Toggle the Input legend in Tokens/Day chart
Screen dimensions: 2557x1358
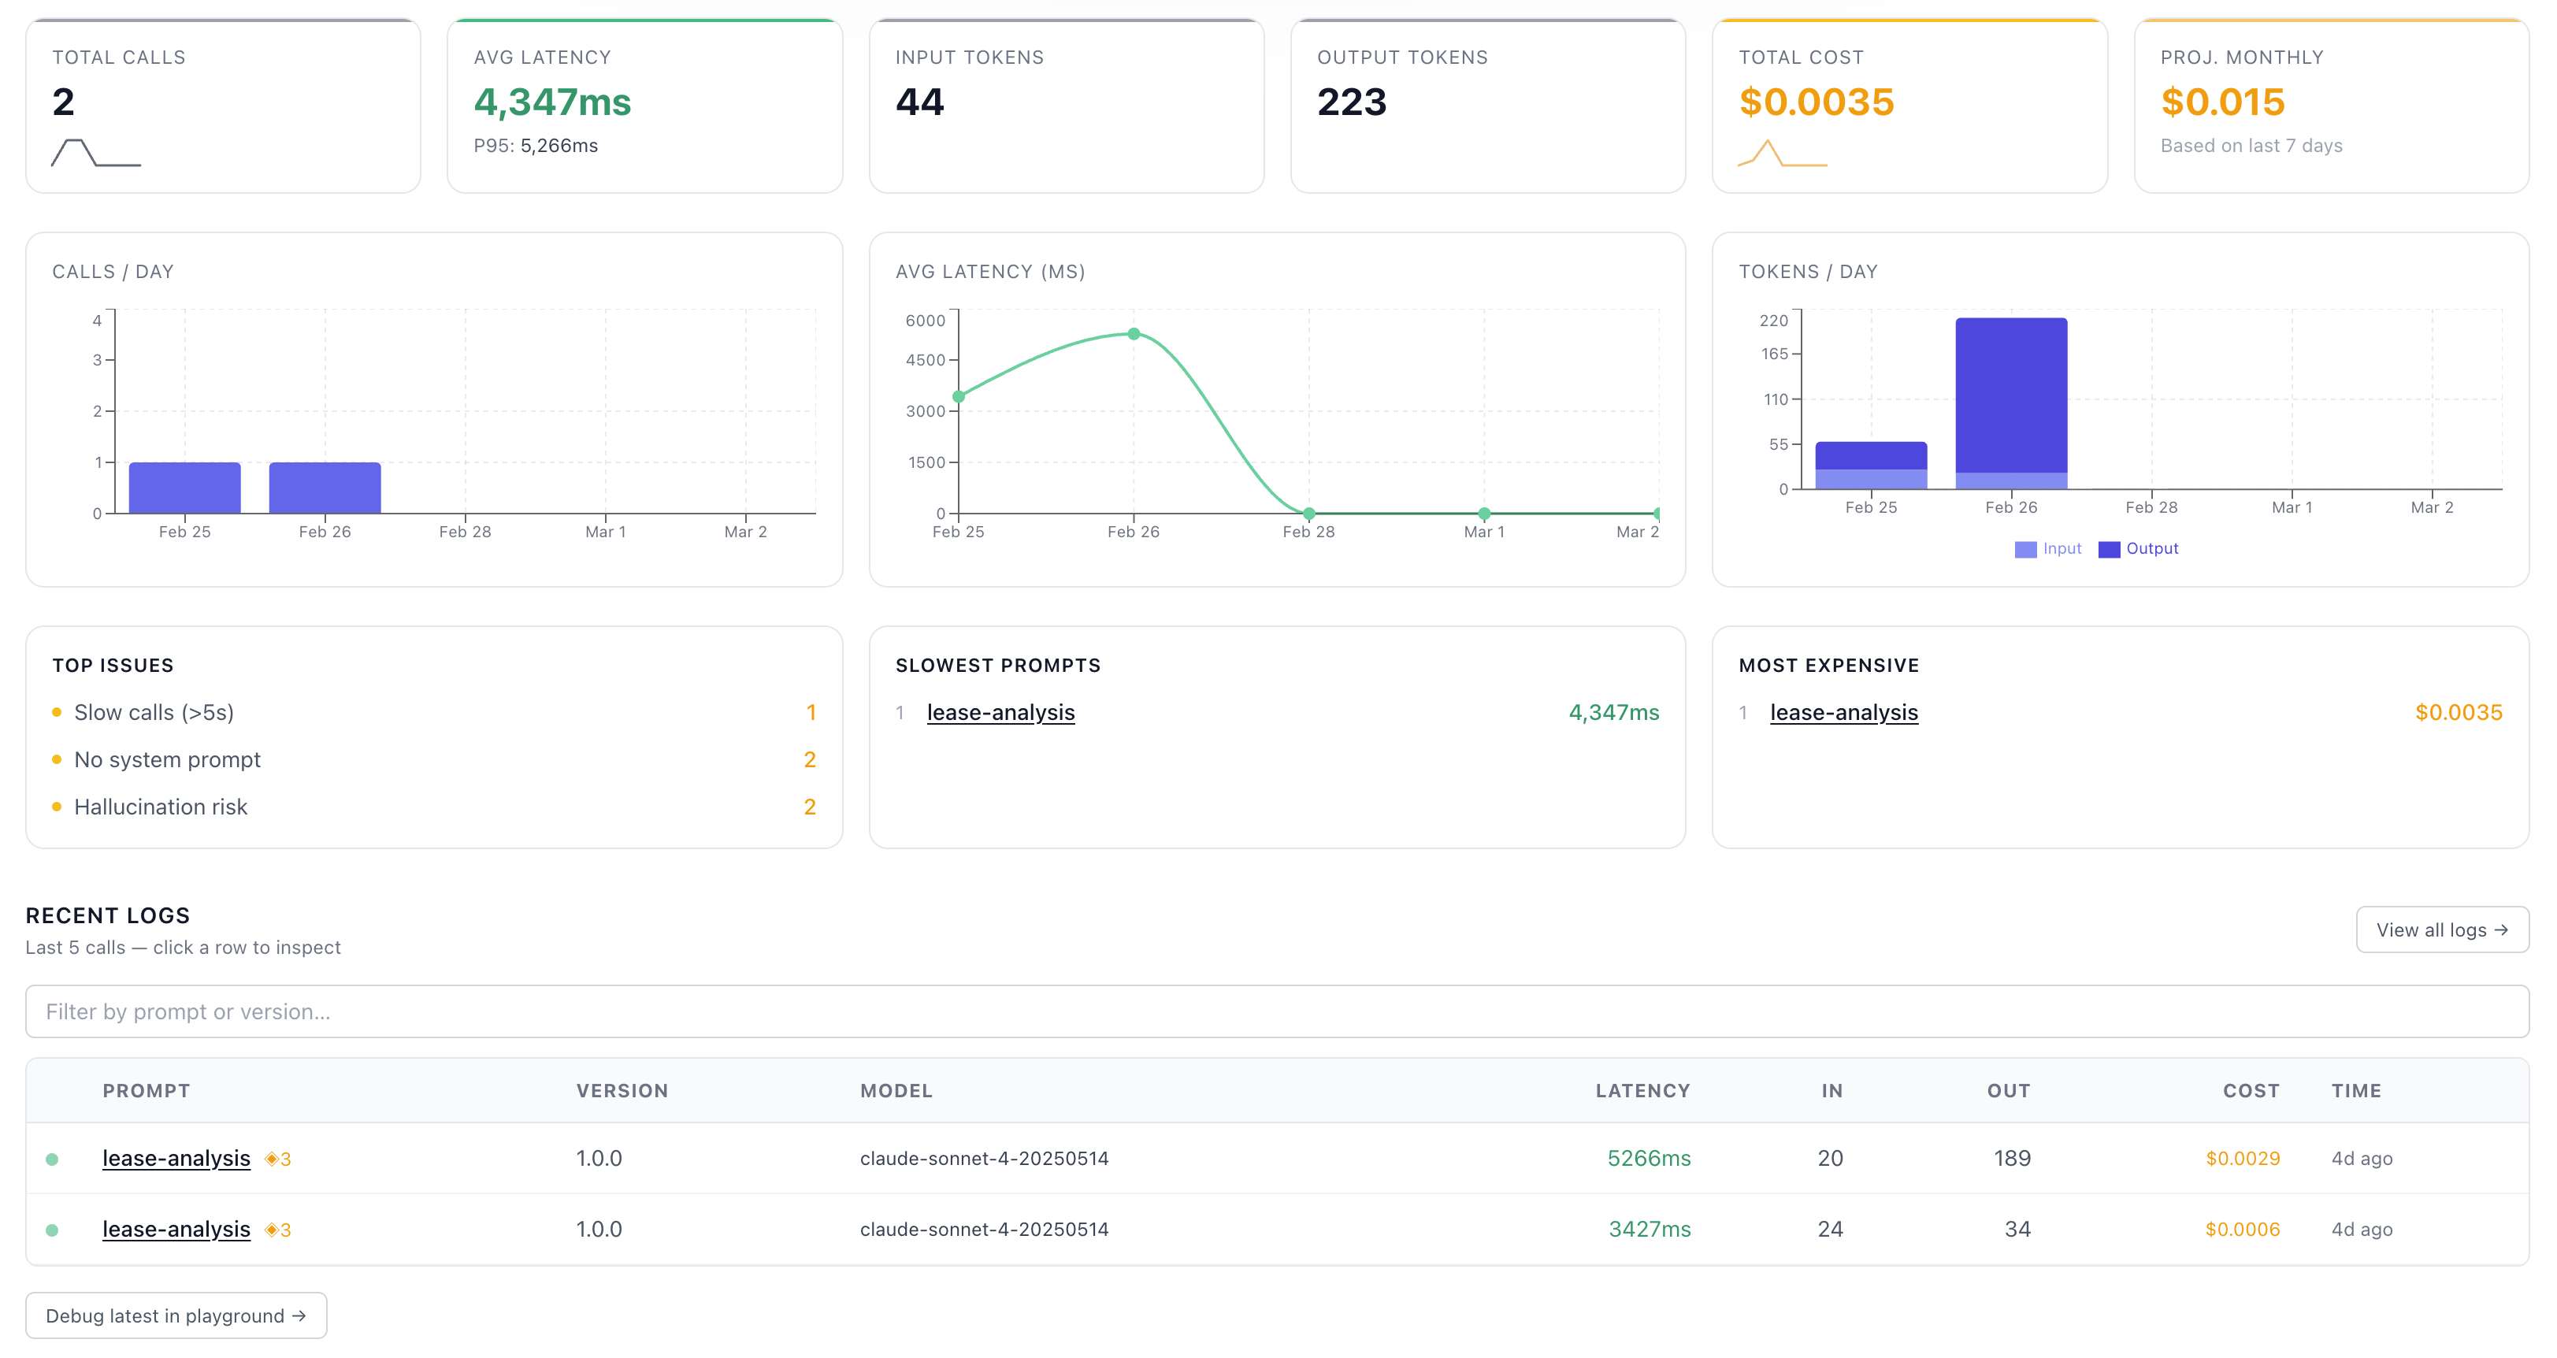[x=2048, y=548]
